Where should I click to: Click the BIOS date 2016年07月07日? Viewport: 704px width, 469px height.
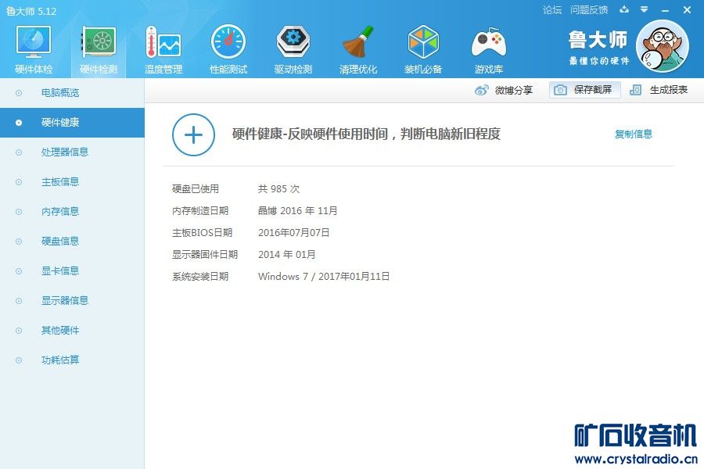(x=293, y=233)
